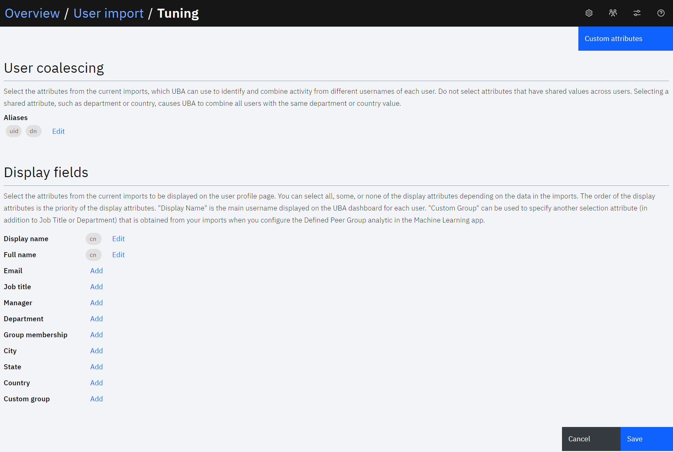Go to User import breadcrumb

(108, 13)
